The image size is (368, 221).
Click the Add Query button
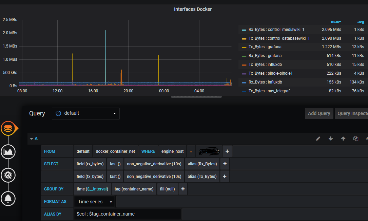(x=319, y=113)
